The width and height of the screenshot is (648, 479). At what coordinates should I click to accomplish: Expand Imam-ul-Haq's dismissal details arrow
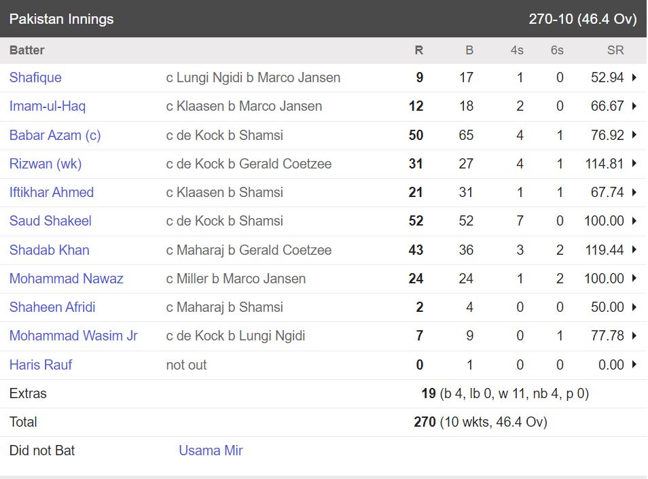(634, 106)
